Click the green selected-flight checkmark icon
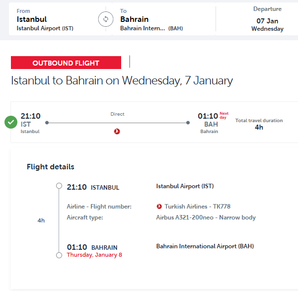 11,122
